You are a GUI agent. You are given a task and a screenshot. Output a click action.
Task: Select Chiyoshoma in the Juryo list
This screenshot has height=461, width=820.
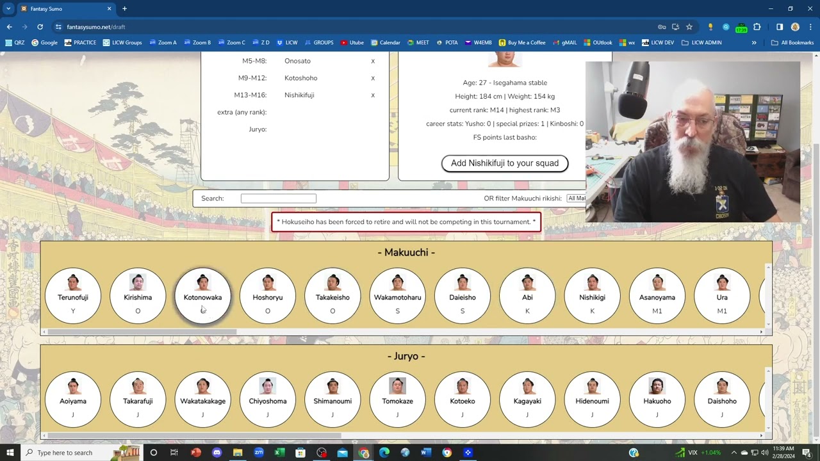click(x=268, y=399)
